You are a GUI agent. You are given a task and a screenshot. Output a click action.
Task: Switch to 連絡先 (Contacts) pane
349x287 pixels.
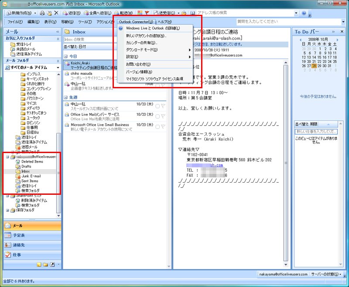32,245
